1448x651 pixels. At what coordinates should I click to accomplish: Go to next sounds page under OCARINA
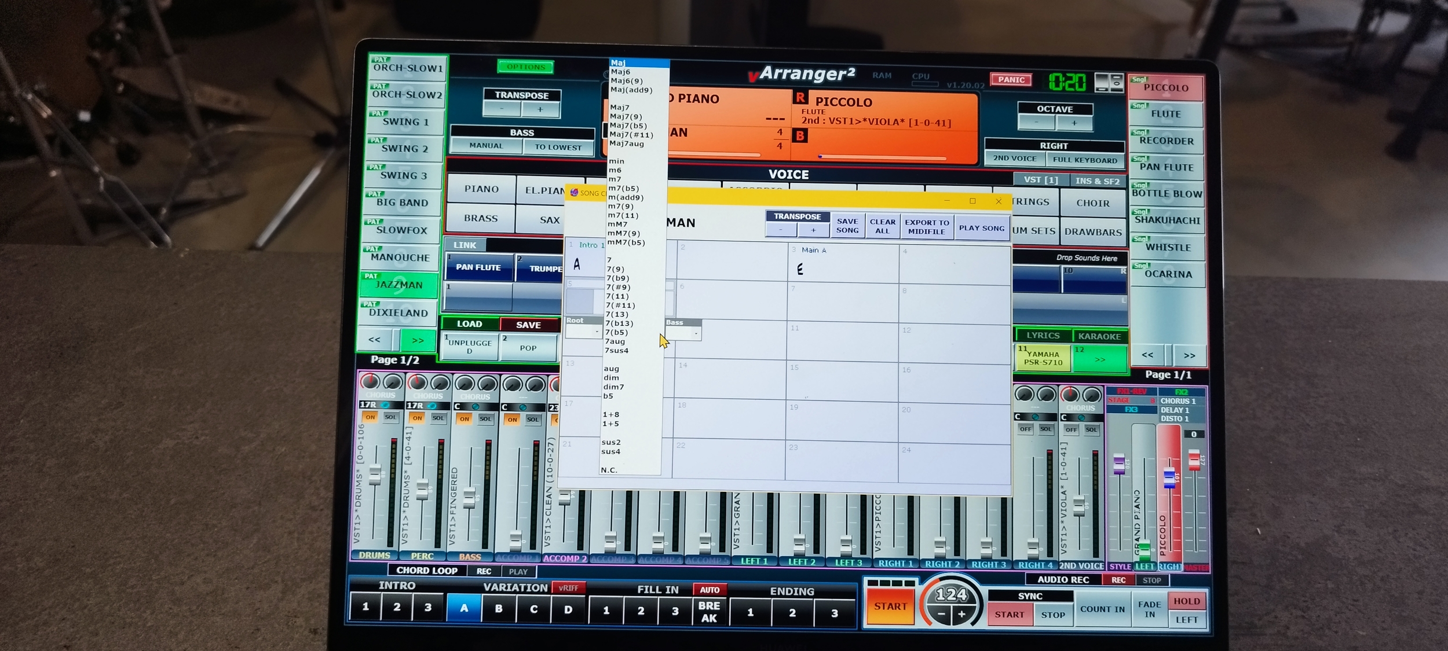click(x=1189, y=355)
